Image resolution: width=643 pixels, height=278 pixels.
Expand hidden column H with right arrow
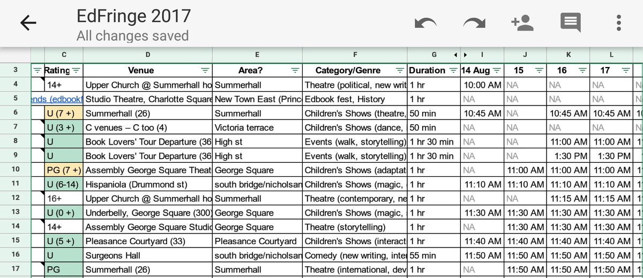tap(465, 55)
